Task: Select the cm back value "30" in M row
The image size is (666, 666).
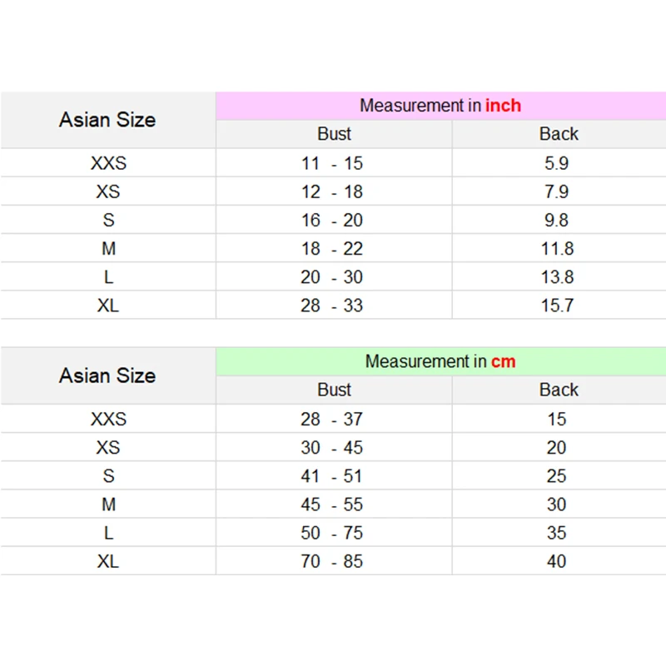Action: (x=557, y=504)
